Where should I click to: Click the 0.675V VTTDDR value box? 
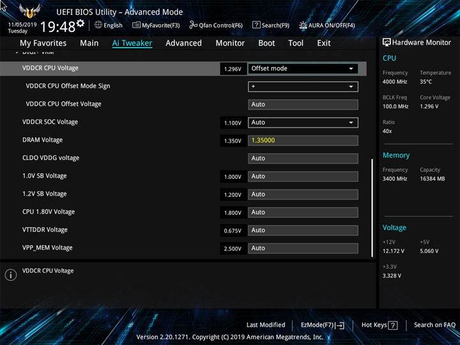pos(233,231)
